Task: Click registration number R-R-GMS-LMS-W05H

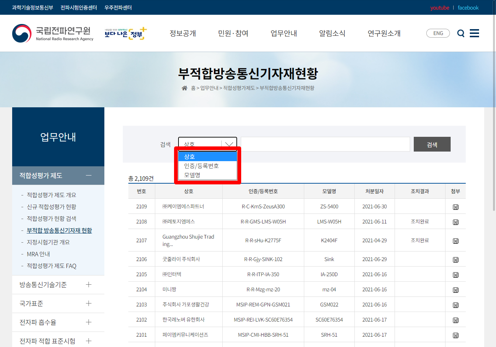Action: click(x=263, y=222)
